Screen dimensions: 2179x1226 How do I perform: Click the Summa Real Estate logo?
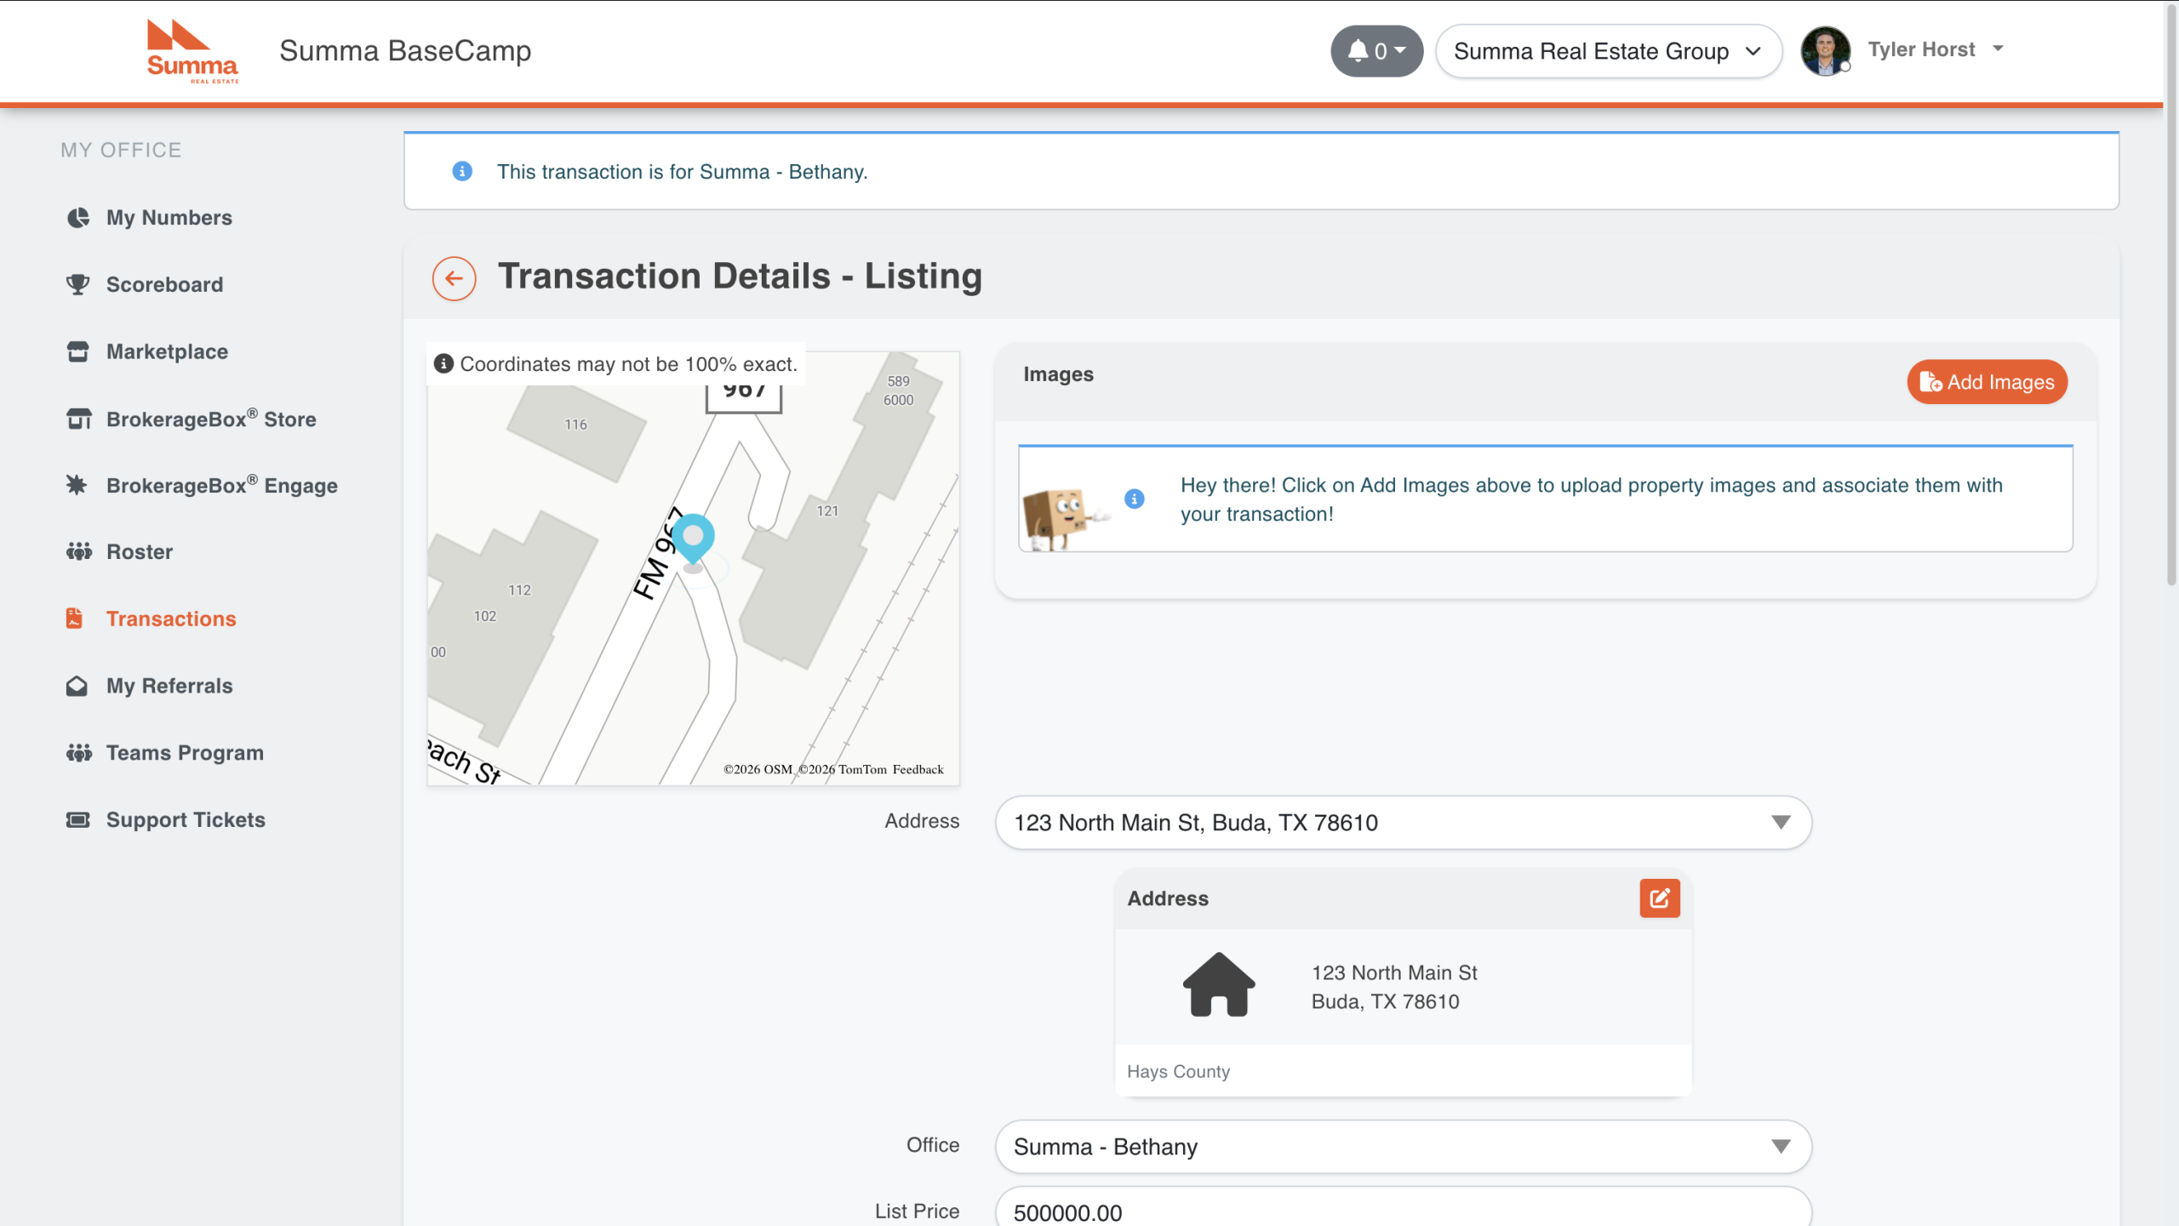[192, 51]
